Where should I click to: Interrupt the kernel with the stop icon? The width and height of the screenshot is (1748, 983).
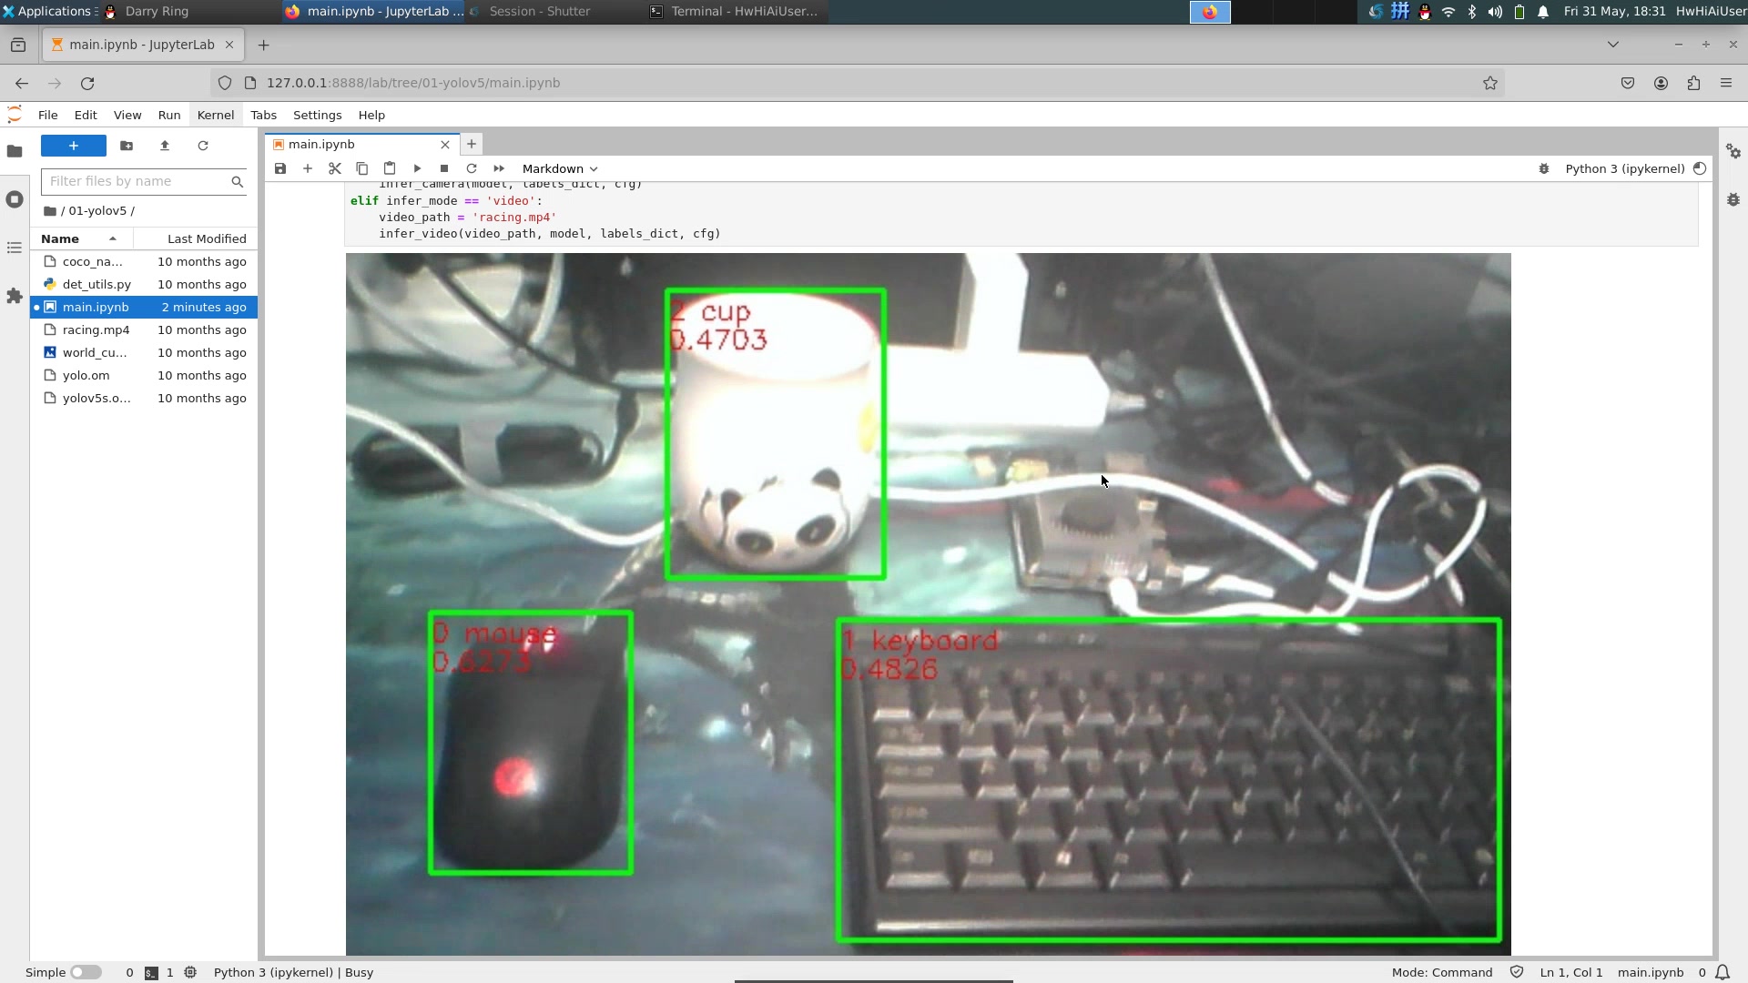[444, 168]
